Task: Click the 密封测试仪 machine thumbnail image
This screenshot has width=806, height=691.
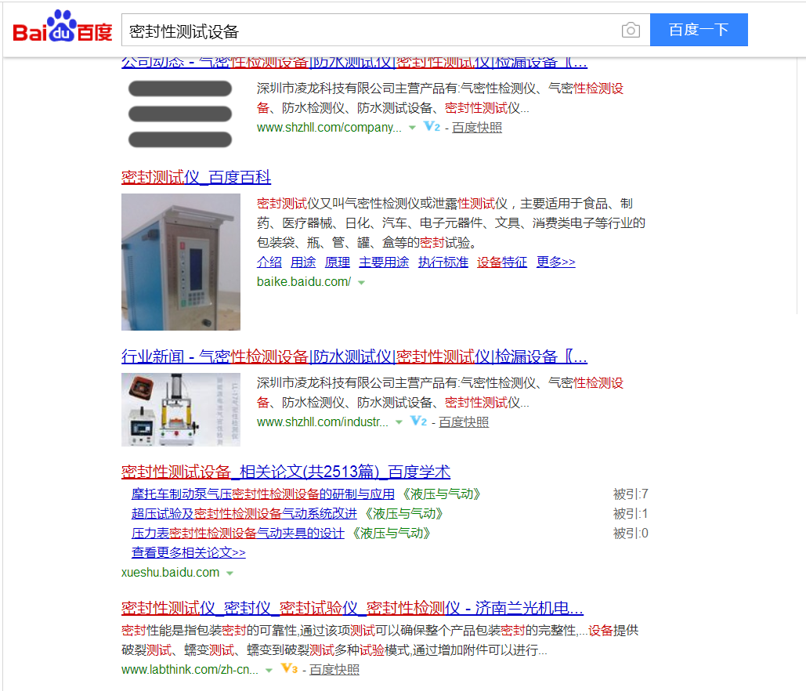Action: tap(181, 262)
